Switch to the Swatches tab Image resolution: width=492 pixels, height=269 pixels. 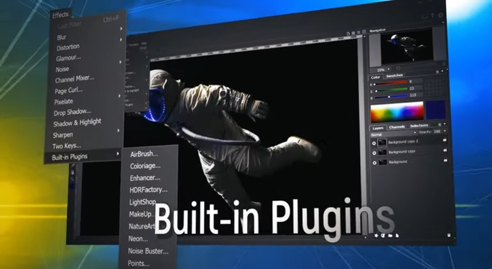pos(394,76)
